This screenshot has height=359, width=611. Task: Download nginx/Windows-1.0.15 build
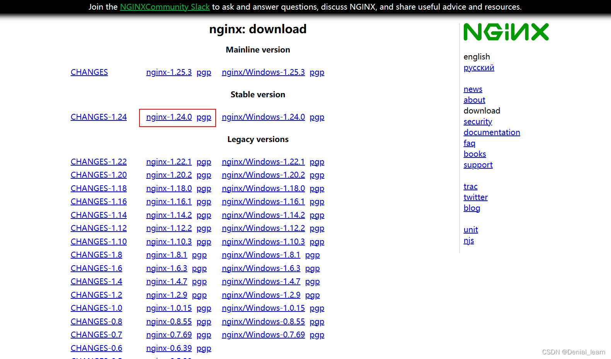tap(263, 308)
